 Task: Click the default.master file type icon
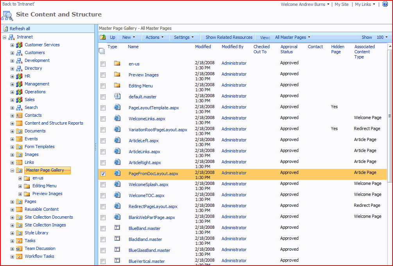(x=117, y=96)
